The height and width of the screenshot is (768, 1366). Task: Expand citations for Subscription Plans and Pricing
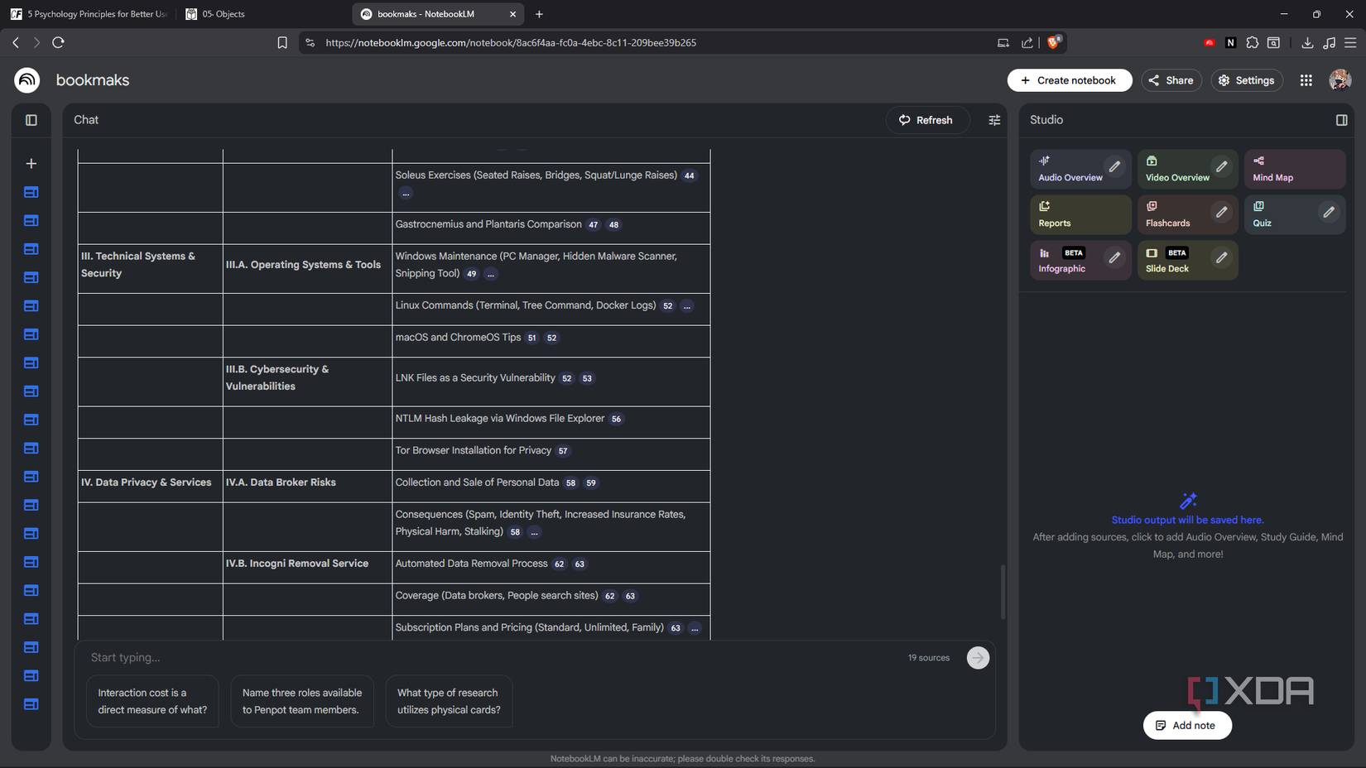point(695,628)
